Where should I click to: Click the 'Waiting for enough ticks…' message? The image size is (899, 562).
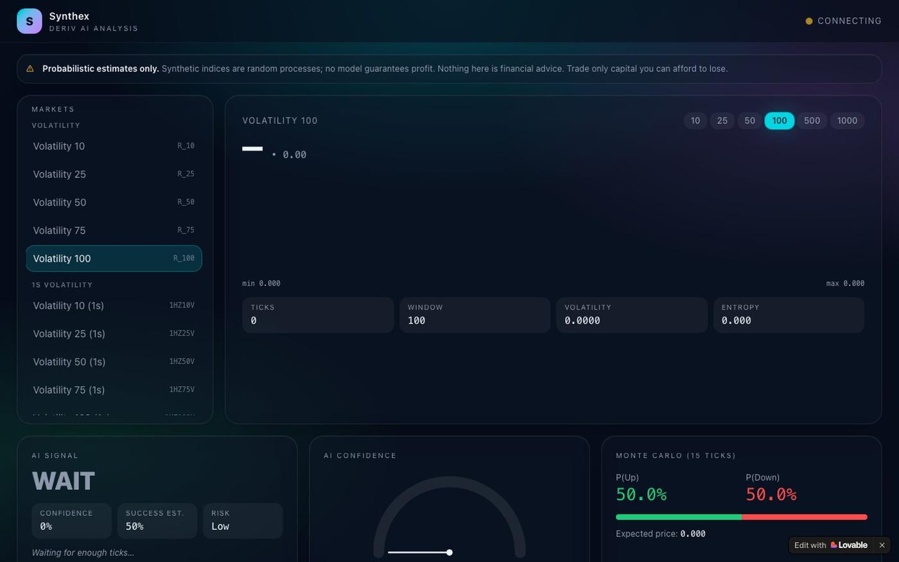point(83,552)
